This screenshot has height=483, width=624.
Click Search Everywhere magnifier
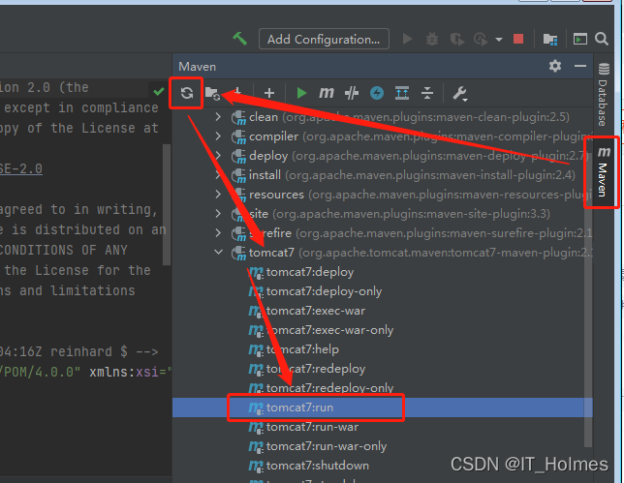[602, 39]
